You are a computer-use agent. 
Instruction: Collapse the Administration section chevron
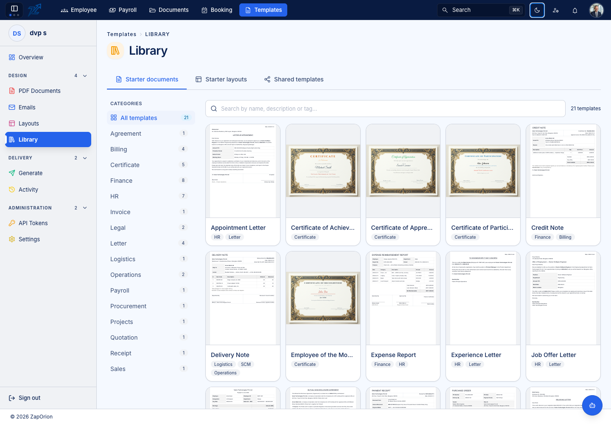point(85,208)
